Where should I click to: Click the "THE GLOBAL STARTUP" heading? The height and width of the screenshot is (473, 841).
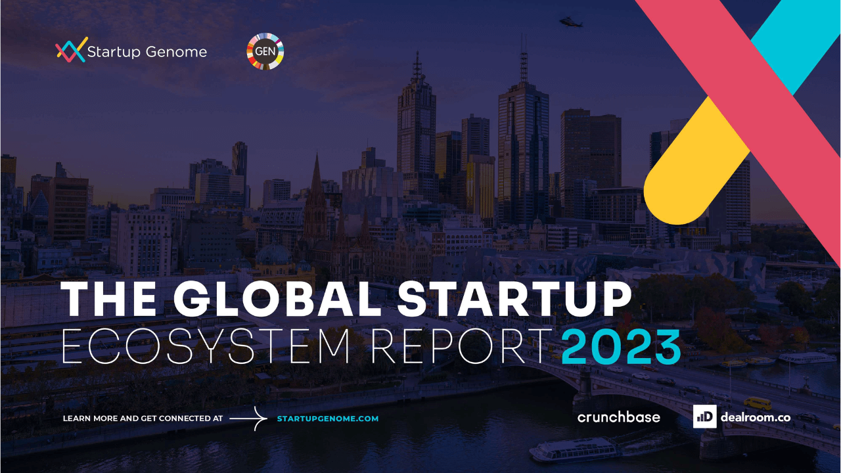(x=346, y=298)
